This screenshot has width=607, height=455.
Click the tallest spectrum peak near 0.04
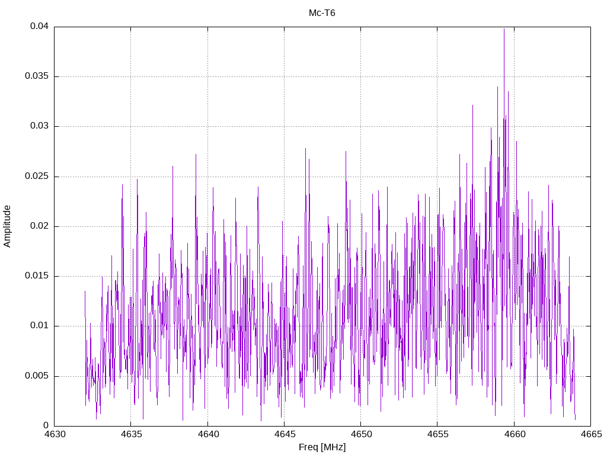[x=504, y=30]
